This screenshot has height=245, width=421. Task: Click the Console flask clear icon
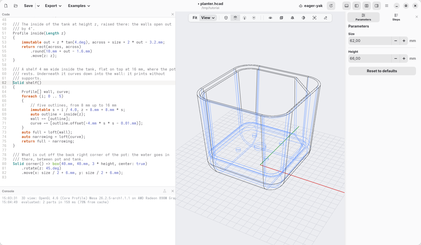[x=165, y=191]
